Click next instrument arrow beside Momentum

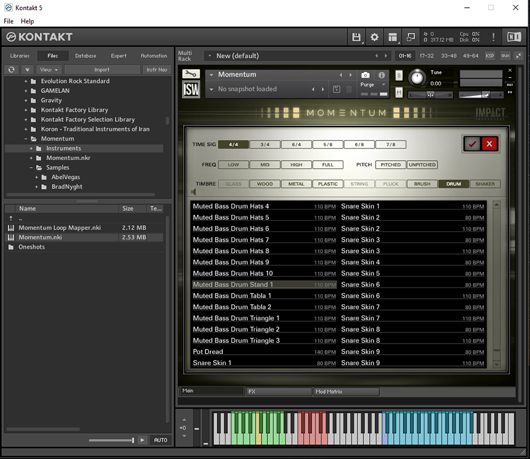[x=351, y=75]
